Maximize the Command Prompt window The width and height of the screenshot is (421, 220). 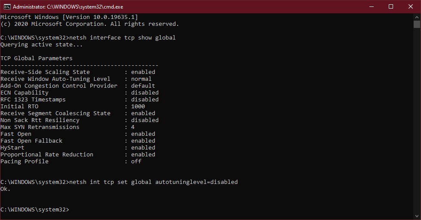click(x=391, y=7)
